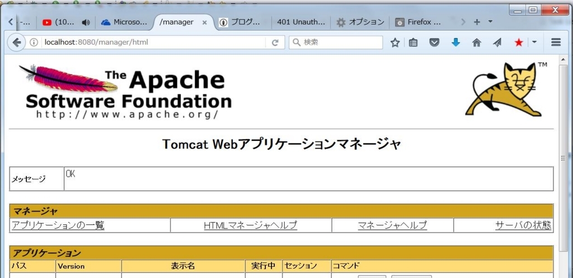Click the paper-plane send icon

tap(497, 42)
